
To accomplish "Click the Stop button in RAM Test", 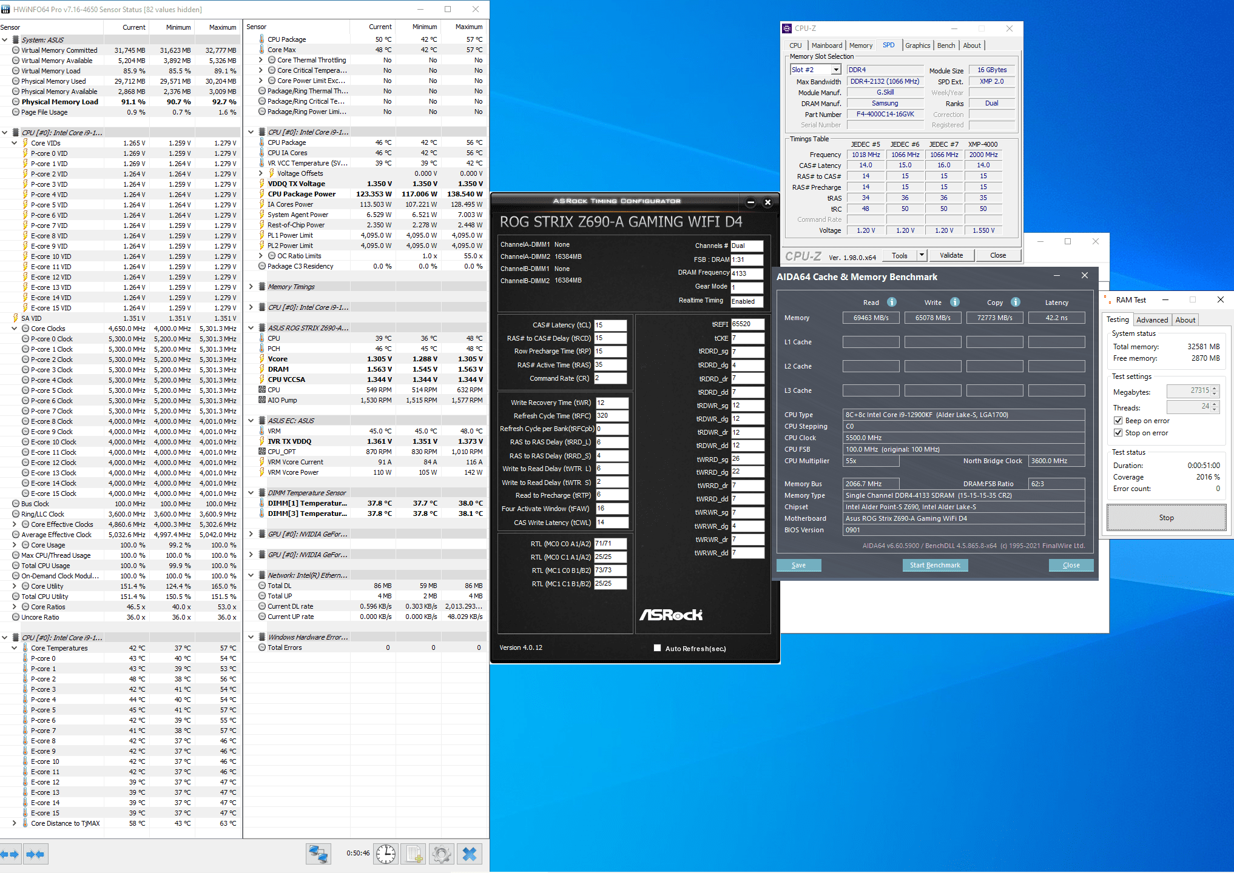I will click(x=1166, y=518).
